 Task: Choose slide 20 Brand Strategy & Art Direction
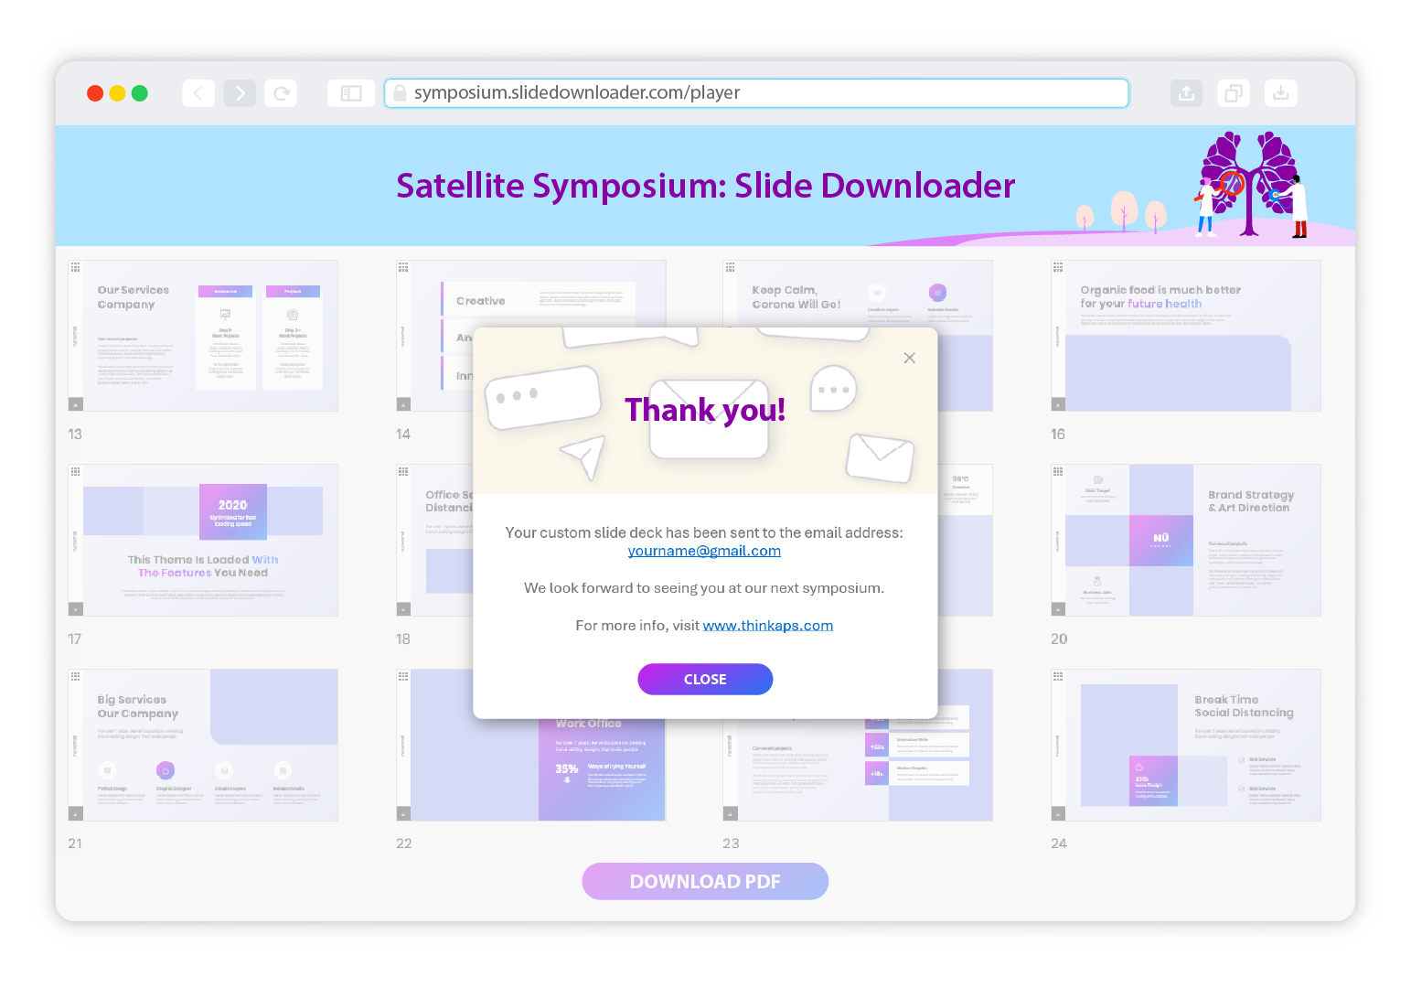pos(1185,540)
